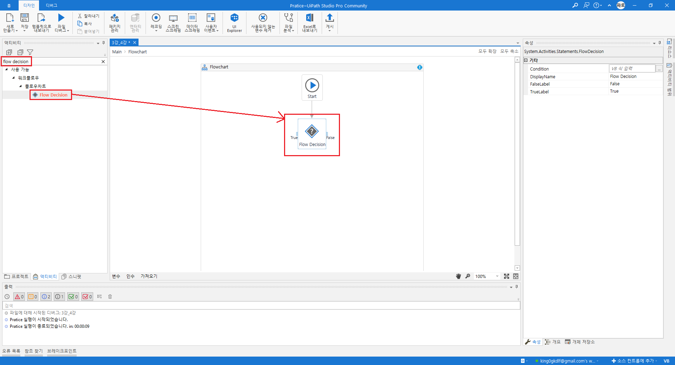Collapse the 사용 가능 tree node
This screenshot has width=675, height=365.
point(6,69)
